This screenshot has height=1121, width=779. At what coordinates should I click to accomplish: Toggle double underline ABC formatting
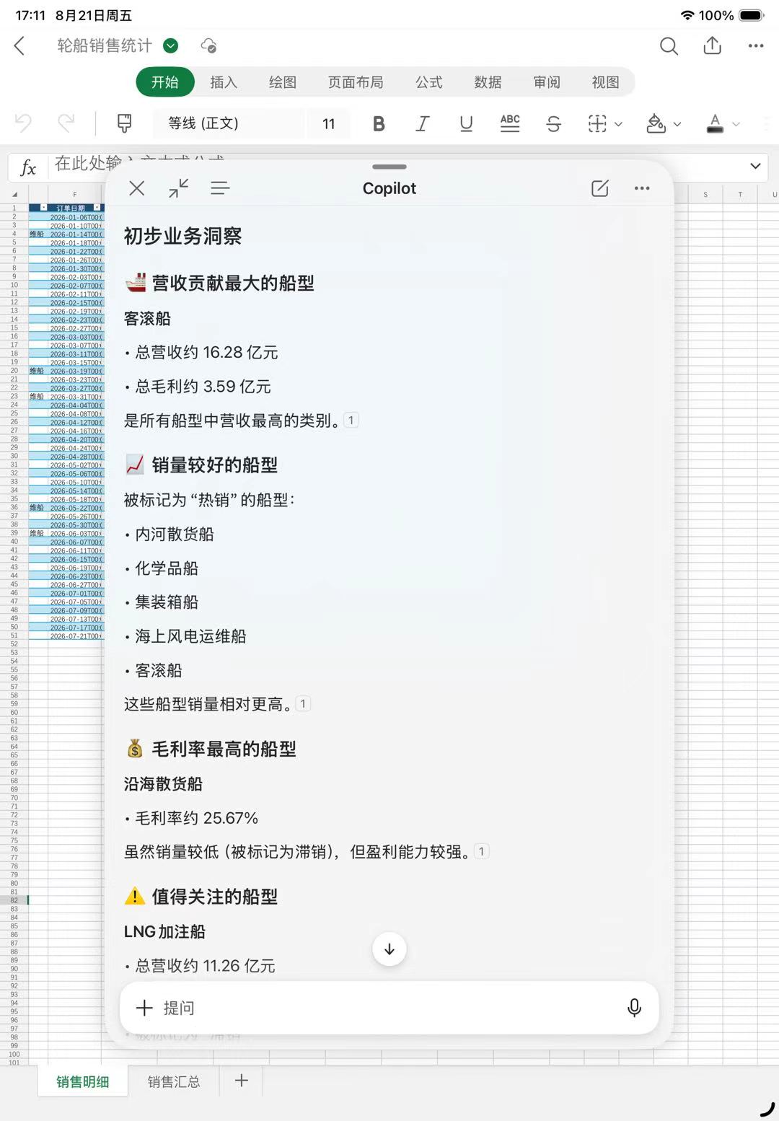(510, 123)
